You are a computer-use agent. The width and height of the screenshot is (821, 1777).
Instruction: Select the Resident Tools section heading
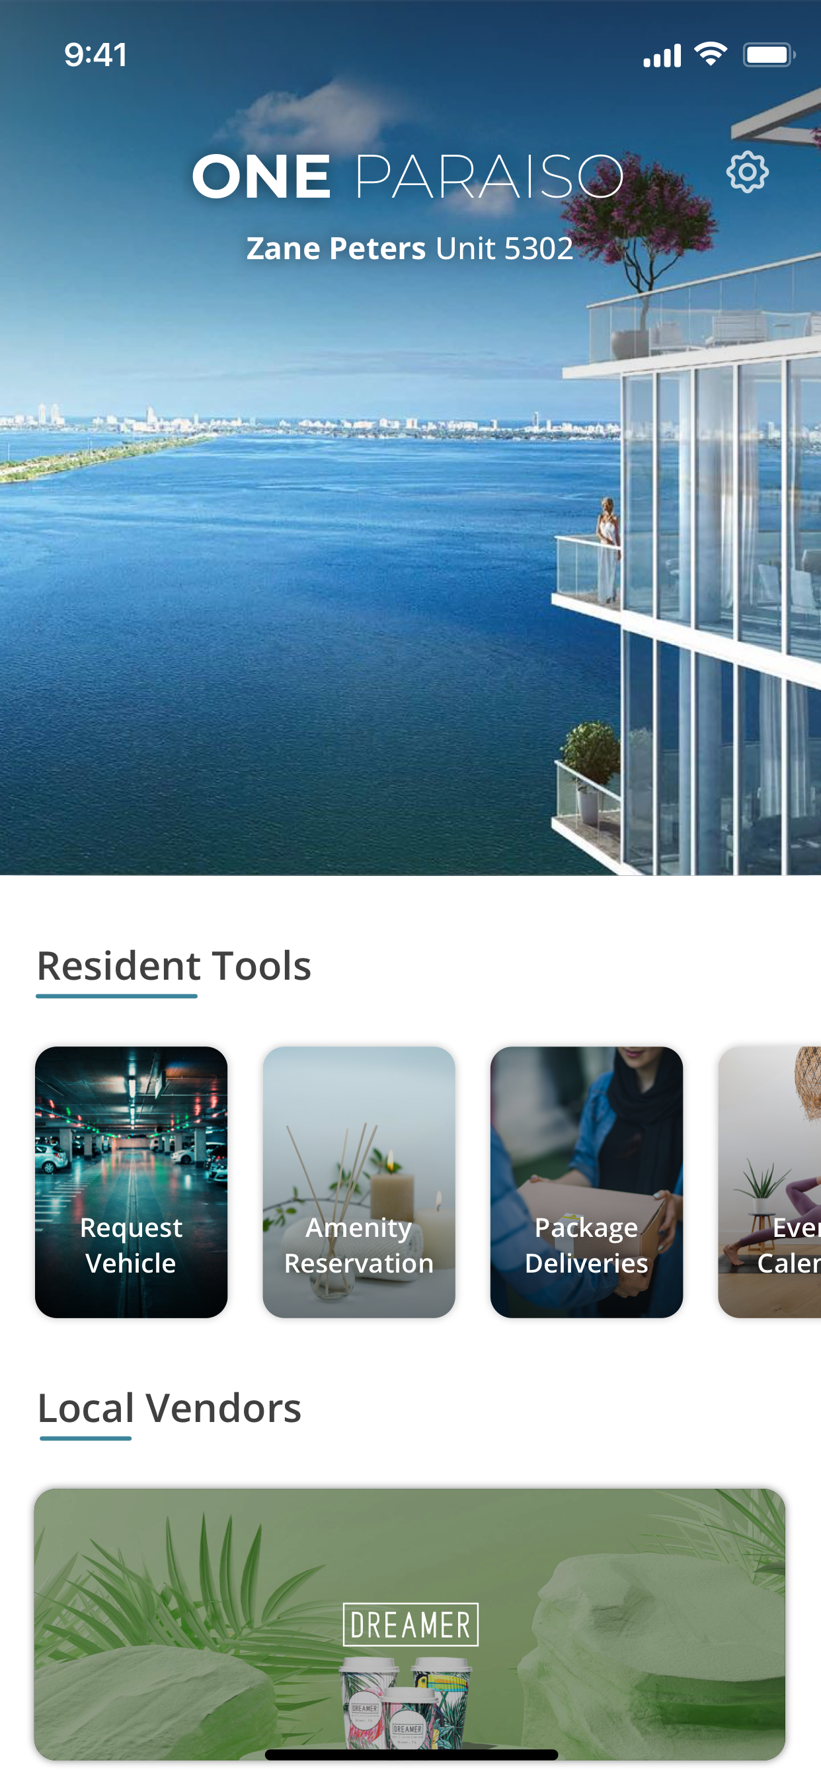pyautogui.click(x=174, y=965)
